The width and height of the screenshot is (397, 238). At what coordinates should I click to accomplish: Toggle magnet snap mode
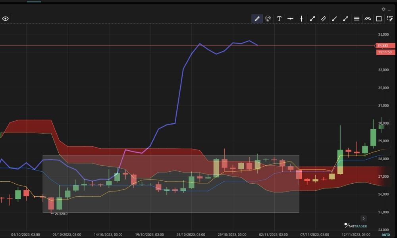[268, 19]
